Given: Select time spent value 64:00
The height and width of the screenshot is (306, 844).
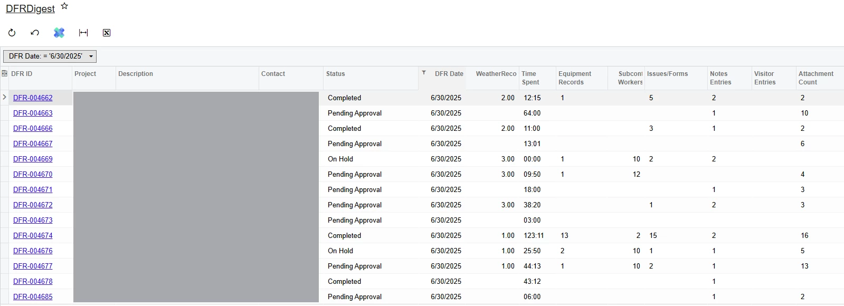Looking at the screenshot, I should [x=532, y=113].
